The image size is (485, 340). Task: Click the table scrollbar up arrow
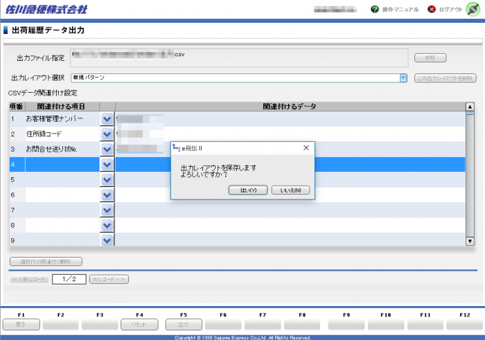tap(470, 107)
